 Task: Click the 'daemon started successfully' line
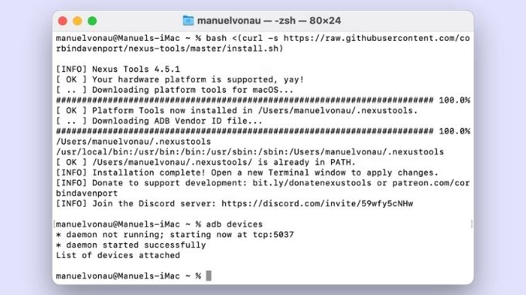[131, 245]
